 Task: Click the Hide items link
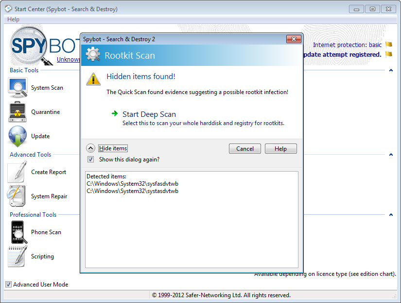(x=113, y=148)
